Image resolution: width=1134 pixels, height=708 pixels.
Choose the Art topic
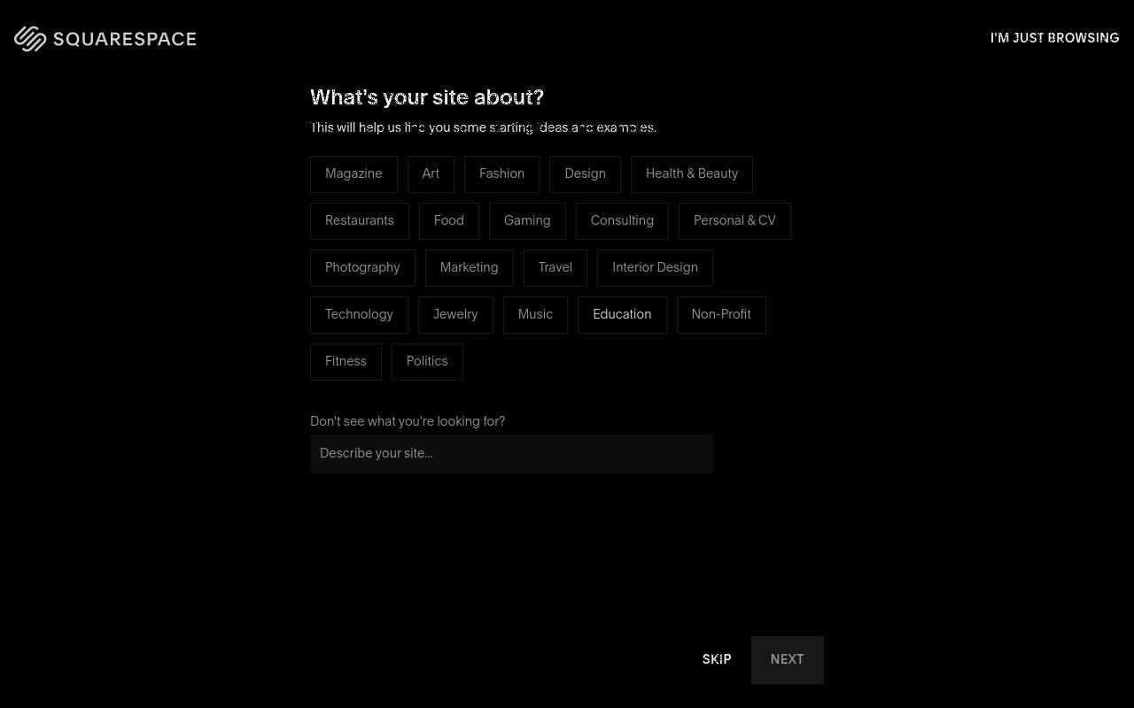431,174
